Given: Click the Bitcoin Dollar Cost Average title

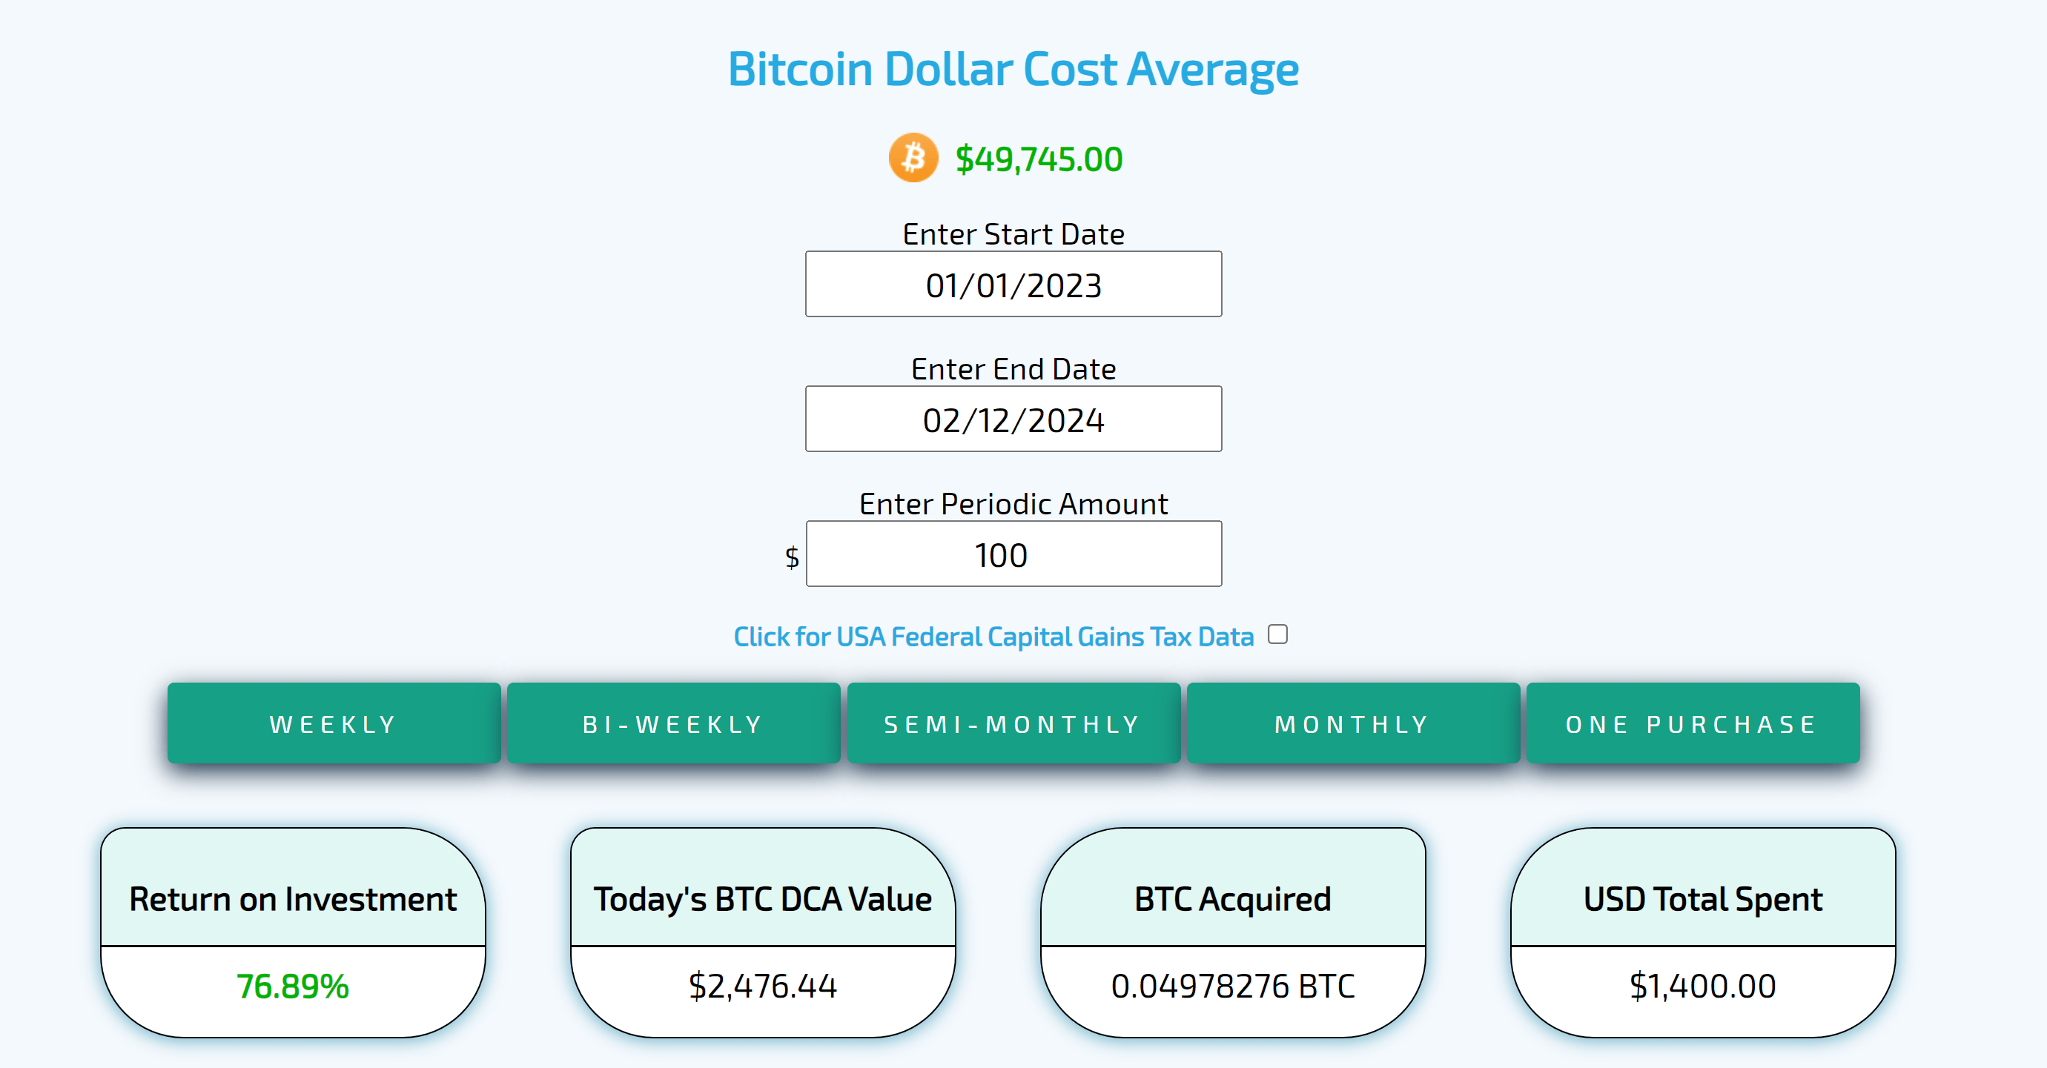Looking at the screenshot, I should [x=1013, y=69].
